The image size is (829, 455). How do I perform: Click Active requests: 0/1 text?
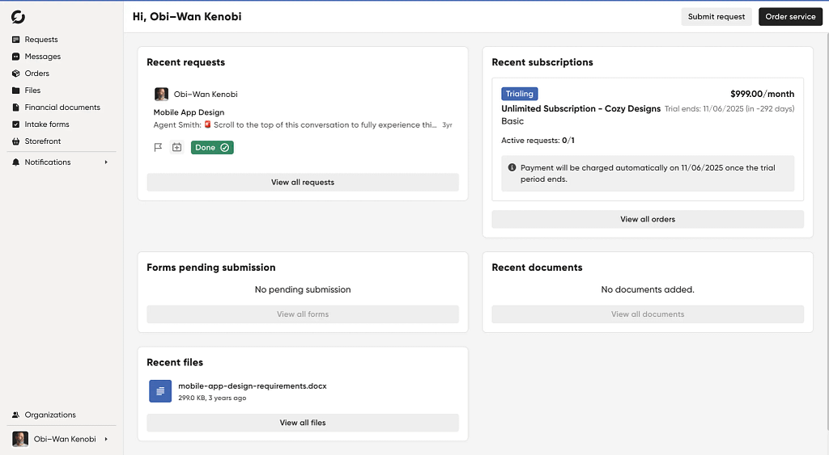pos(538,141)
